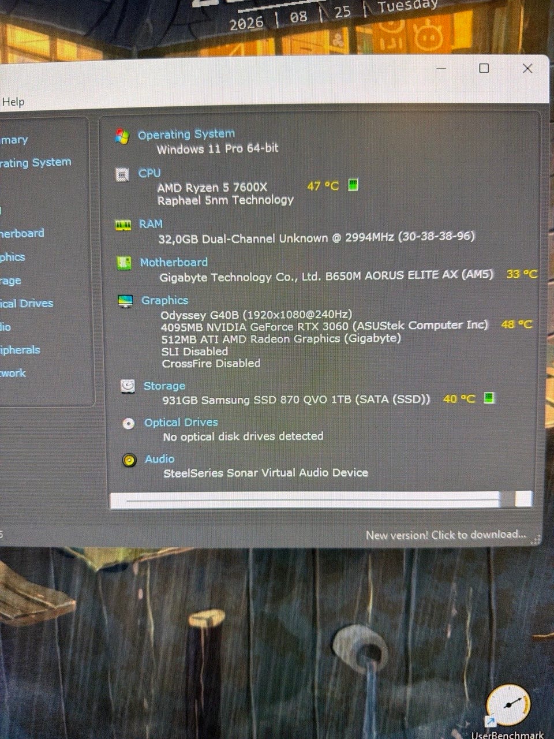Click the ATI AMD Radeon Graphics line
The height and width of the screenshot is (739, 554).
281,339
